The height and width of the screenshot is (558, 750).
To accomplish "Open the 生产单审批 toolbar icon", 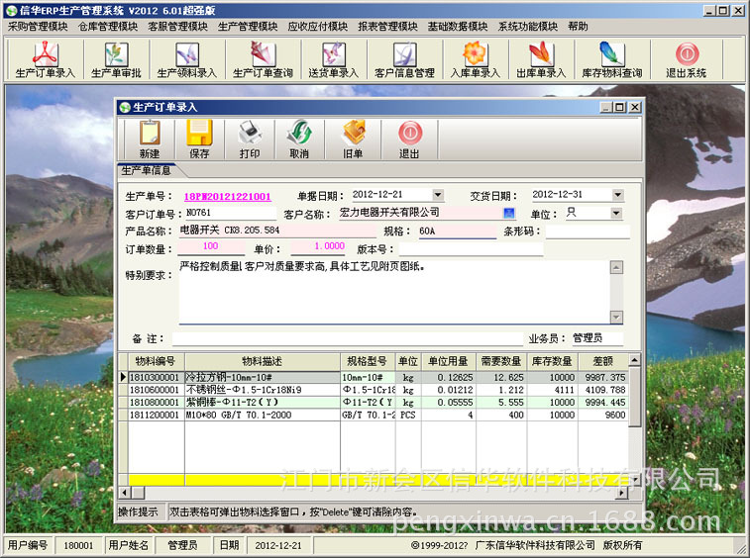I will click(x=116, y=59).
